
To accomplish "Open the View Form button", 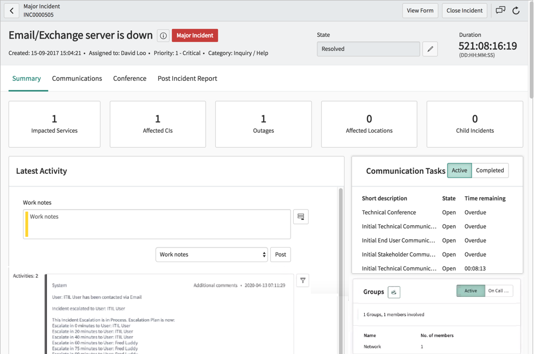I will [x=420, y=11].
